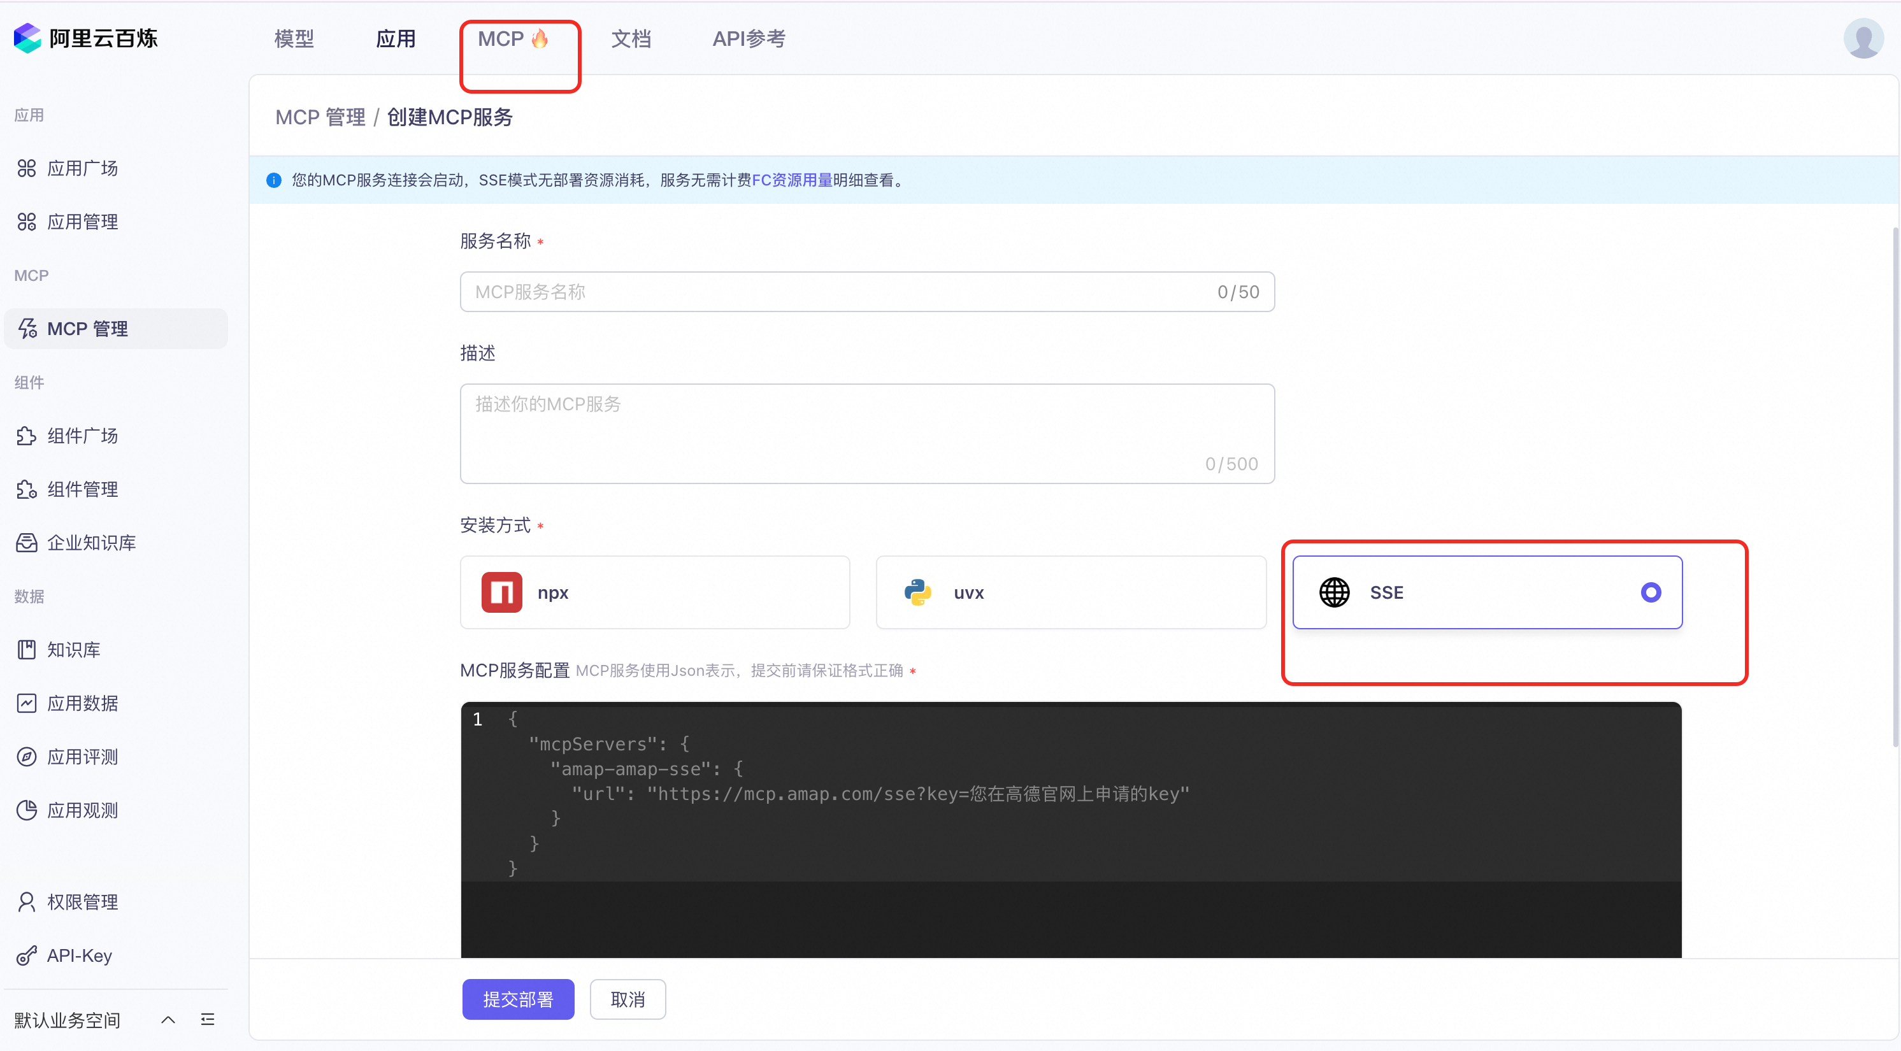
Task: Click the 阿里云百炼 logo icon
Action: (x=27, y=38)
